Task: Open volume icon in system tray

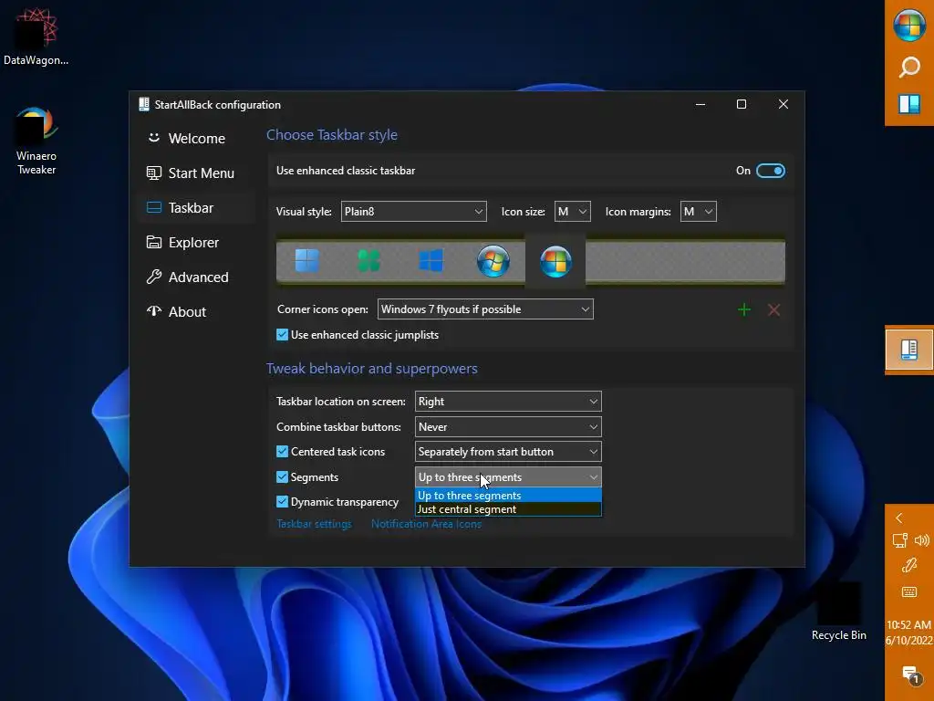Action: pos(921,540)
